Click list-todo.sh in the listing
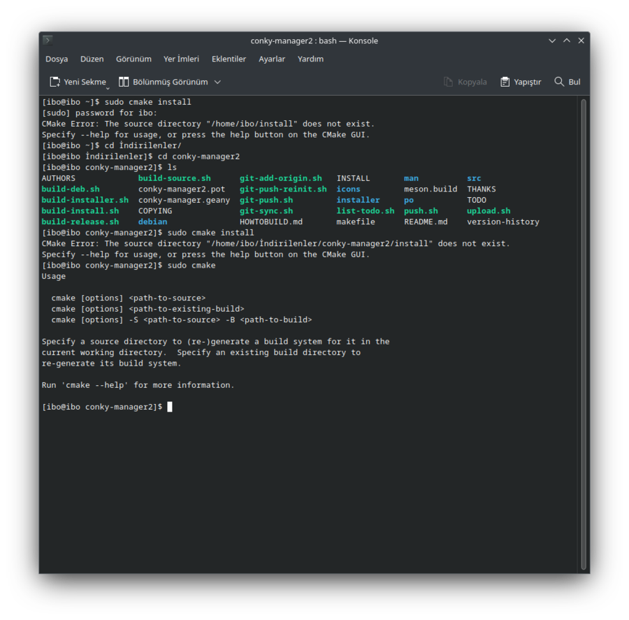The image size is (629, 620). pyautogui.click(x=366, y=210)
